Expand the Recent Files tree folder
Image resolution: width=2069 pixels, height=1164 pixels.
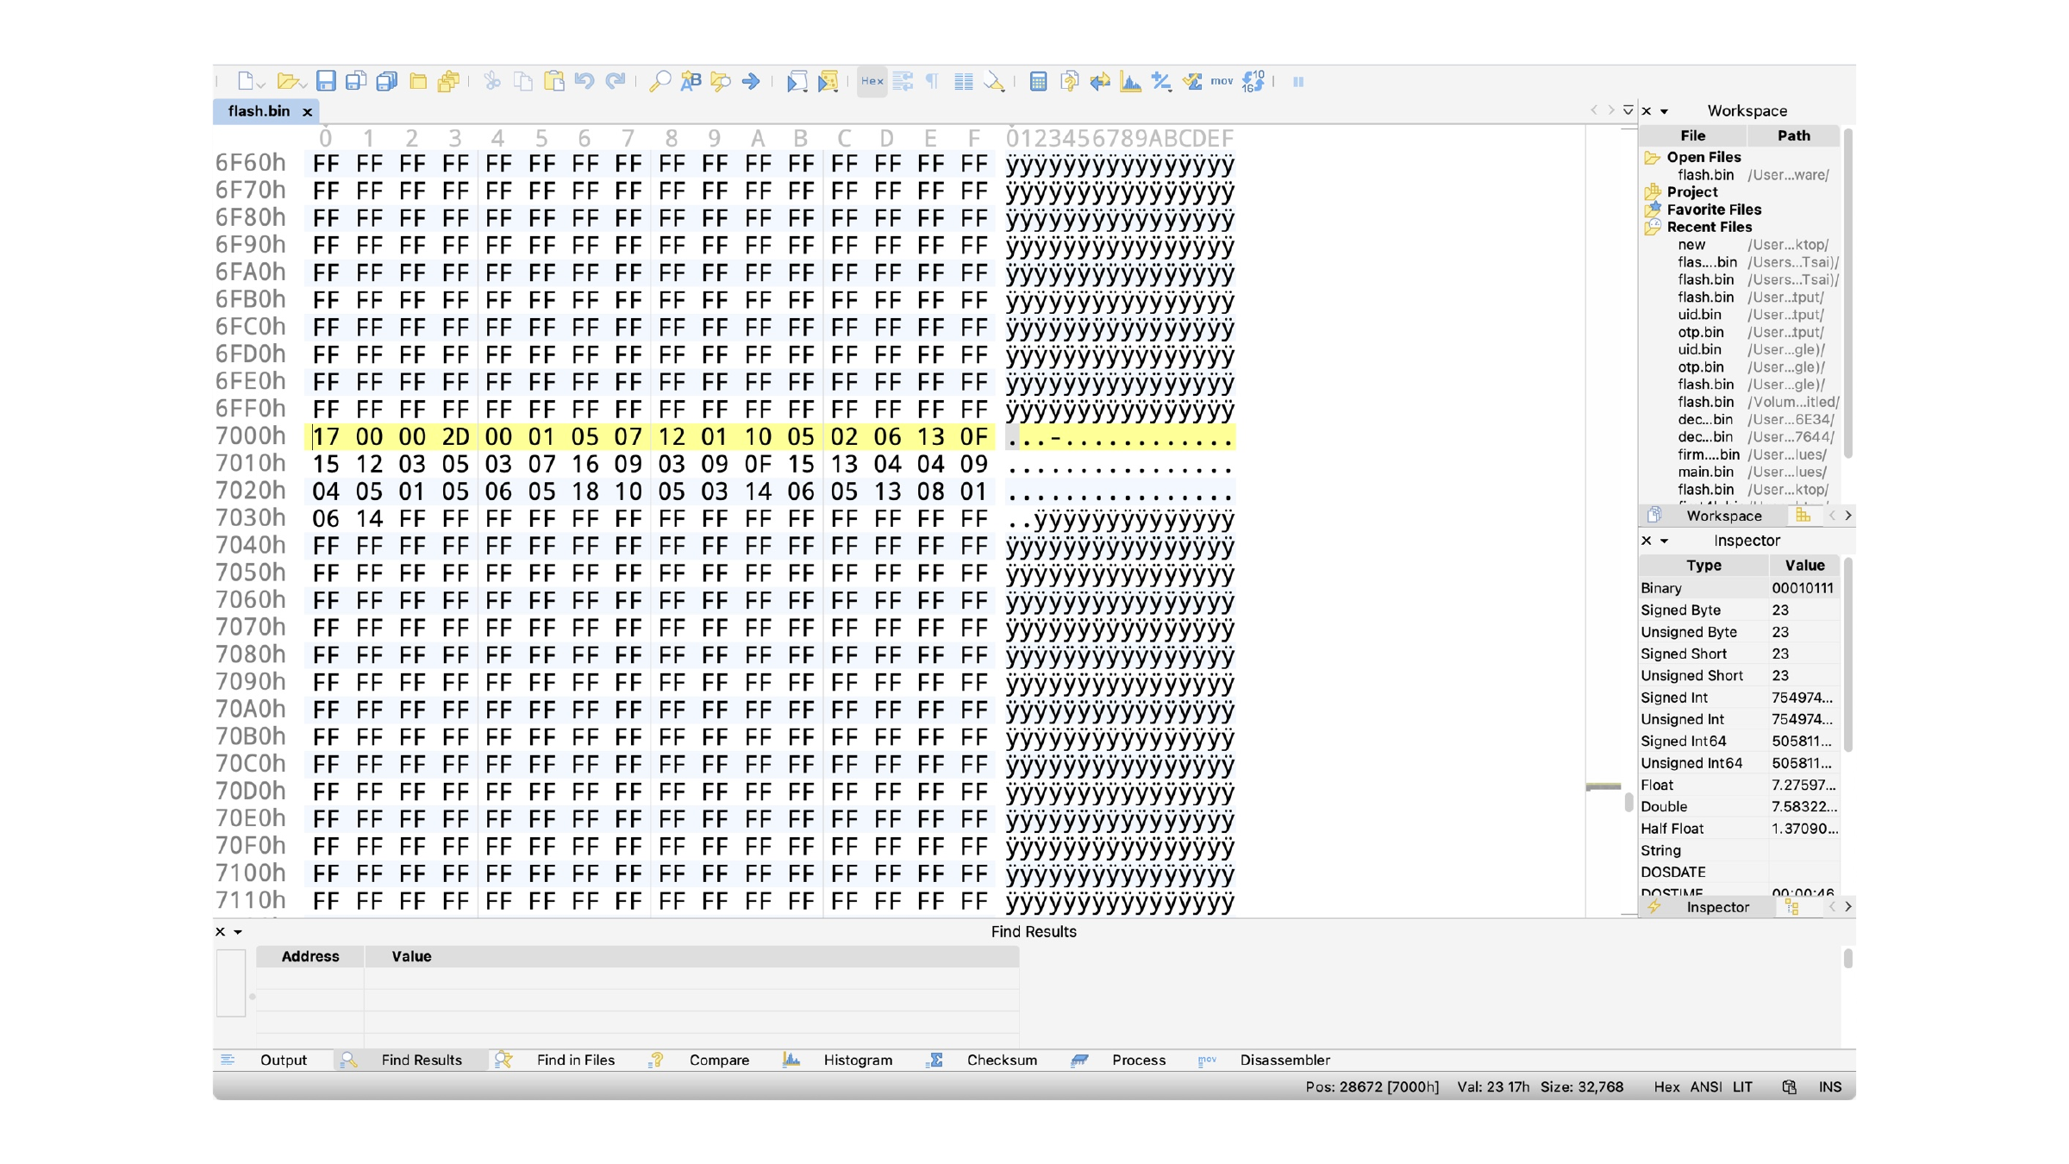(x=1652, y=227)
